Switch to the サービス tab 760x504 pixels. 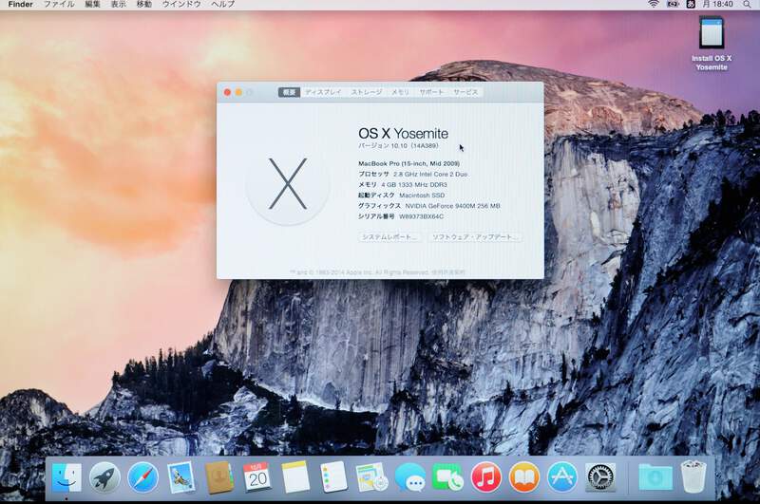[x=465, y=92]
